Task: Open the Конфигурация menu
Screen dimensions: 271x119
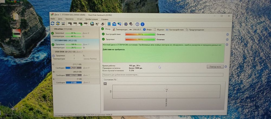Action: pyautogui.click(x=92, y=19)
